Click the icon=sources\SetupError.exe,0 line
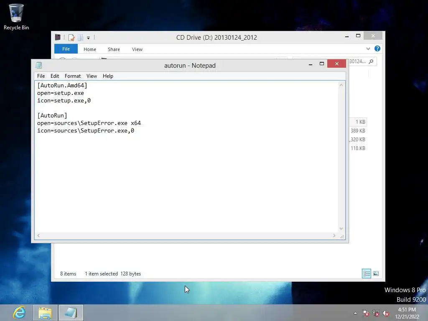The image size is (428, 321). [x=86, y=130]
